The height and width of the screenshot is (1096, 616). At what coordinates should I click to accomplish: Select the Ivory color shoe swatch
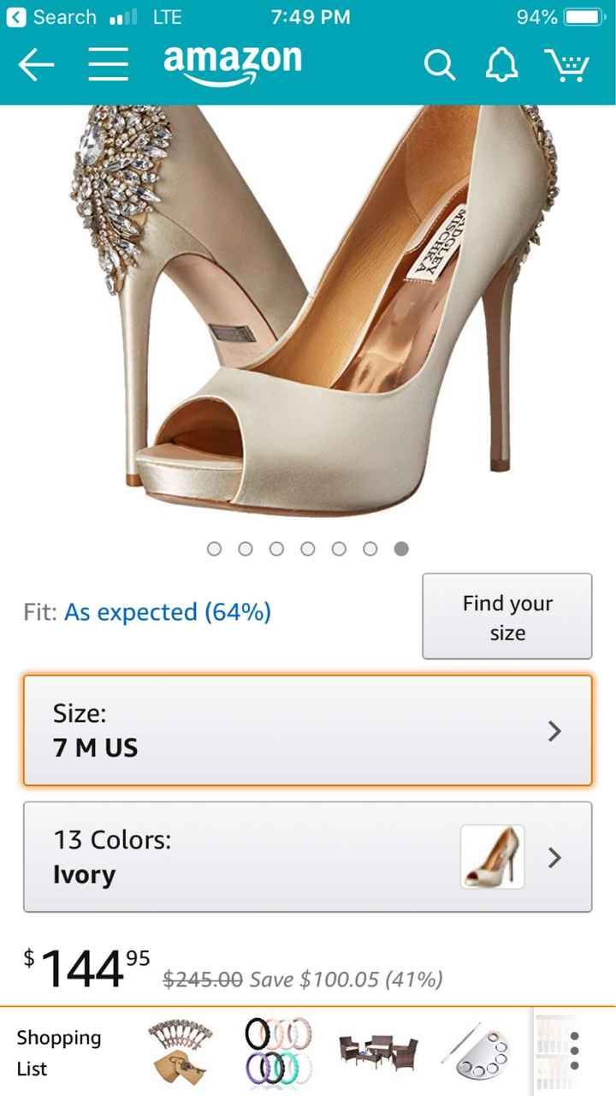click(x=492, y=855)
